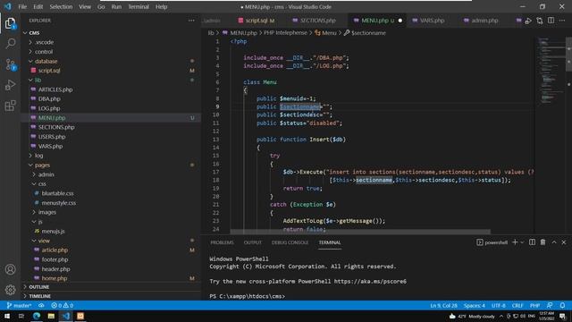
Task: Click Spaces: 4 indentation setting
Action: 475,305
